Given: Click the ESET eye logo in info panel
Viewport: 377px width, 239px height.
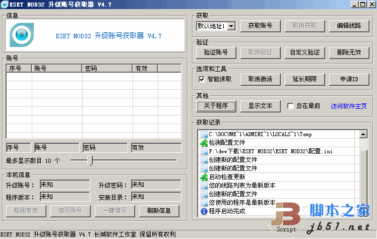Looking at the screenshot, I should coord(22,35).
